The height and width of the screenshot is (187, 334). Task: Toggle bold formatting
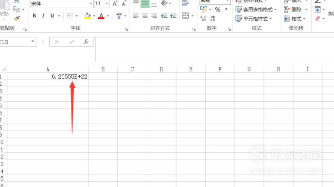(x=34, y=16)
